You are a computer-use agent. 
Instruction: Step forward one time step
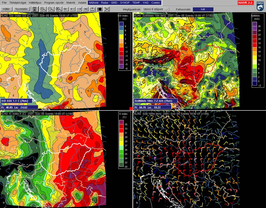click(79, 9)
